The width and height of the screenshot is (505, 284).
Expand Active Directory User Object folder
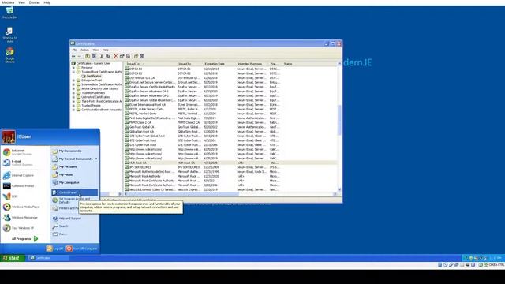point(73,89)
